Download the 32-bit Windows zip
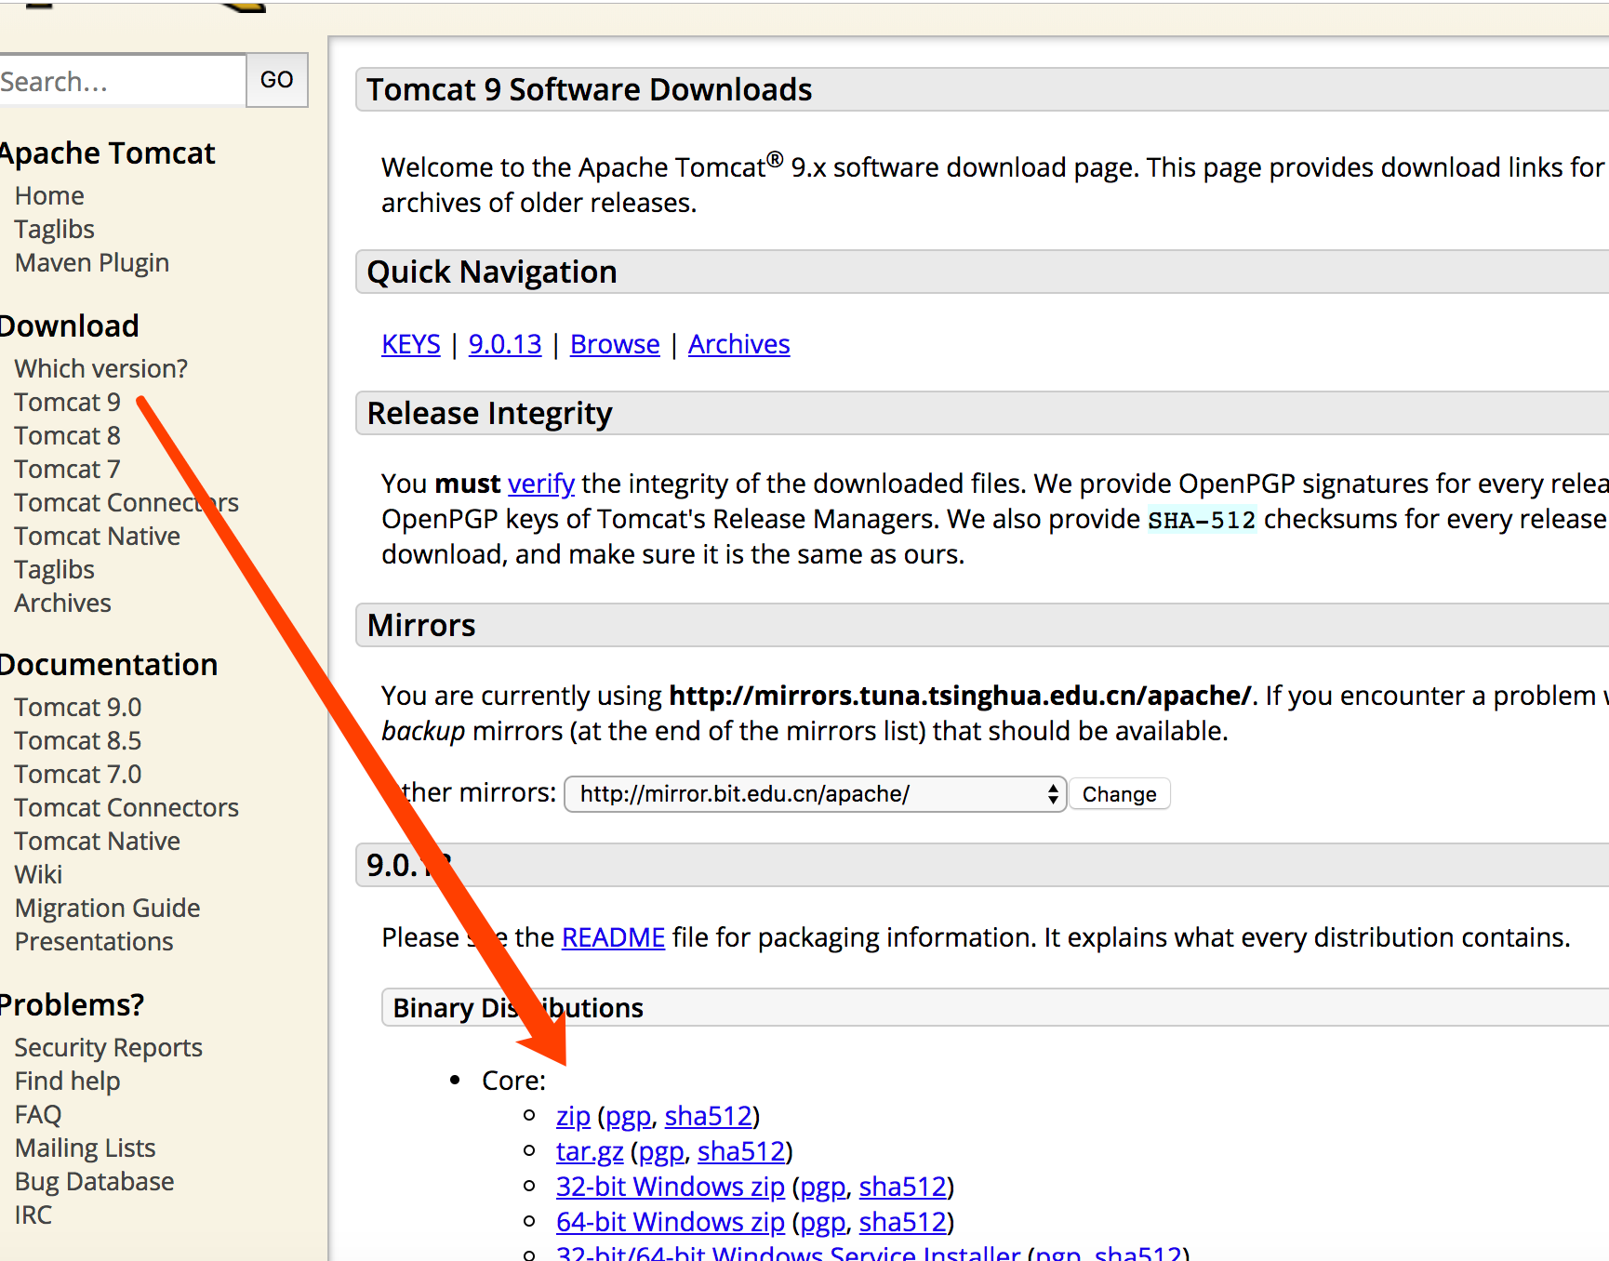The height and width of the screenshot is (1261, 1609). coord(671,1188)
